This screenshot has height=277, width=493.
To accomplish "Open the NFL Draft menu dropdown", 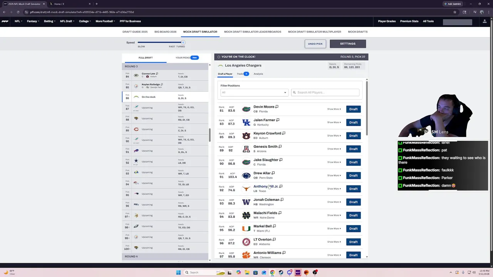I will (67, 21).
